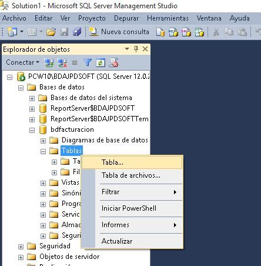Select the bdfacturacion database
The height and width of the screenshot is (266, 261).
72,129
